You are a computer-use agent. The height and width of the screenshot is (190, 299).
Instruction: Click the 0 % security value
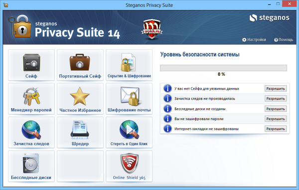(221, 74)
